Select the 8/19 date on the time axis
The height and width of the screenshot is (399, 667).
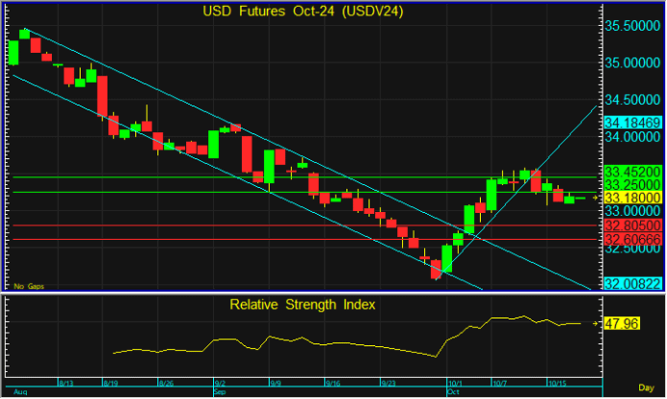pyautogui.click(x=111, y=383)
